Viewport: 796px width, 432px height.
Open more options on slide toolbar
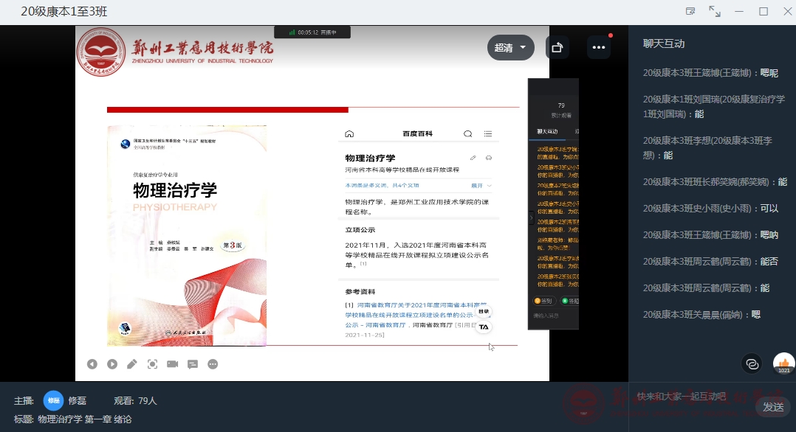click(x=213, y=364)
